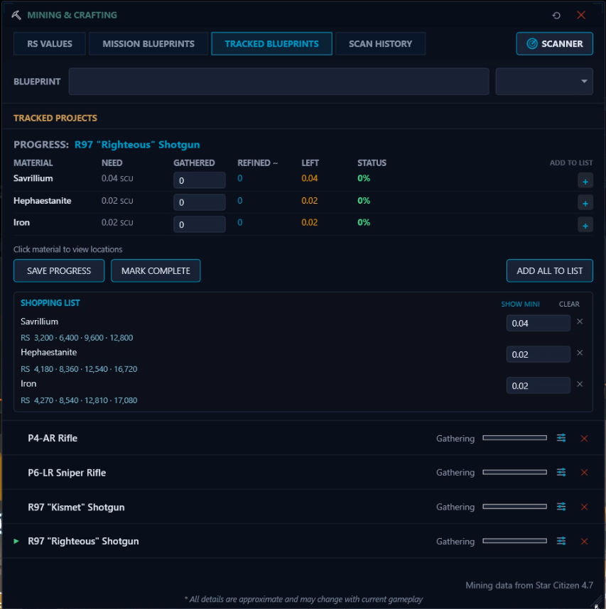Remove Iron from shopping list
The image size is (606, 609).
[x=580, y=384]
